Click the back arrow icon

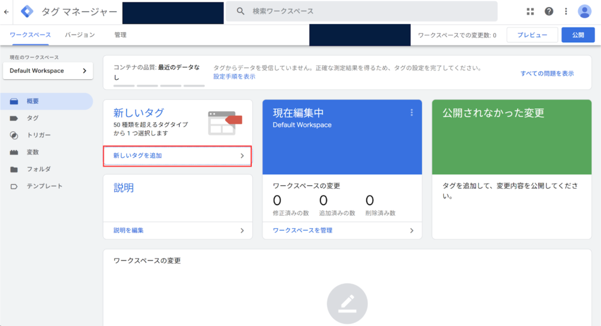tap(6, 11)
